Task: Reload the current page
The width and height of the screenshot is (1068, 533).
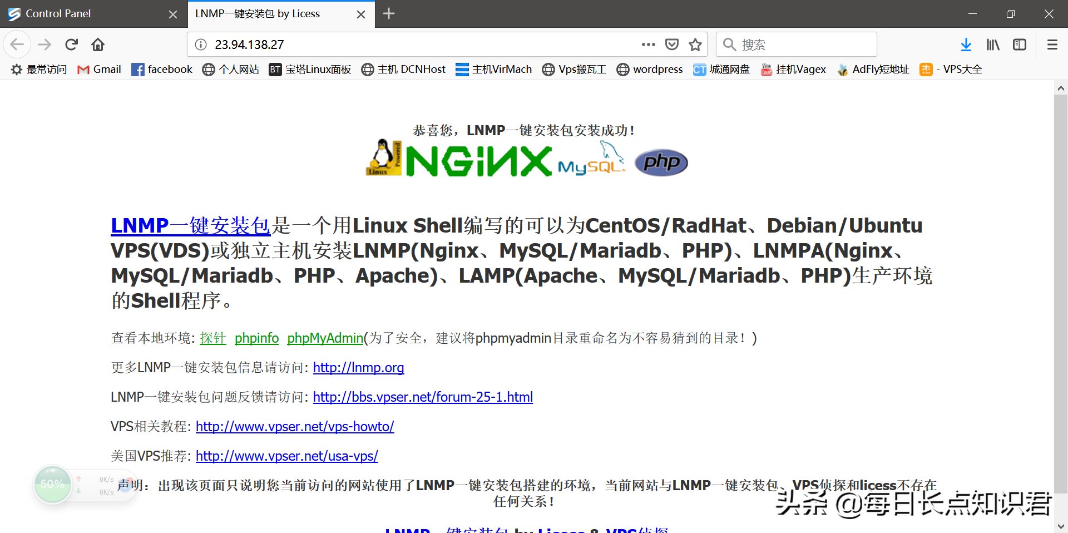Action: pos(71,45)
